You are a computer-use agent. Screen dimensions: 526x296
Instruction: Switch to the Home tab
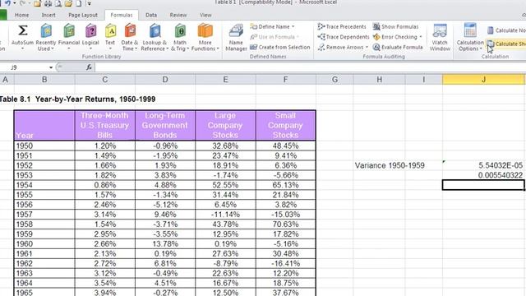click(x=22, y=15)
